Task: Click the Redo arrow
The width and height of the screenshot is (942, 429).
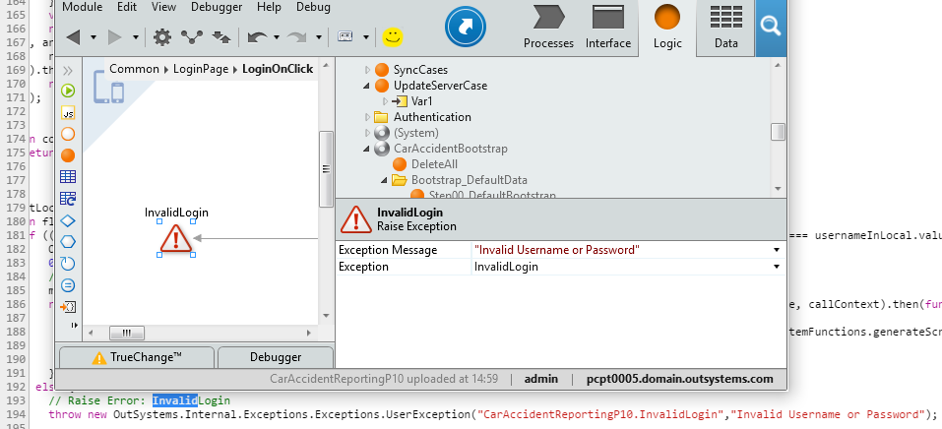Action: click(297, 37)
